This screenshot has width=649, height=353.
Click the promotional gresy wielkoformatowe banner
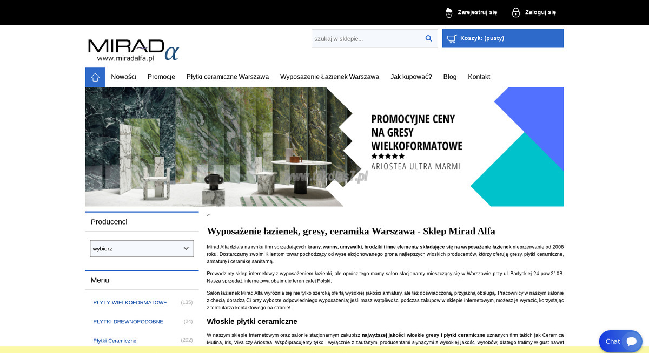(x=325, y=147)
